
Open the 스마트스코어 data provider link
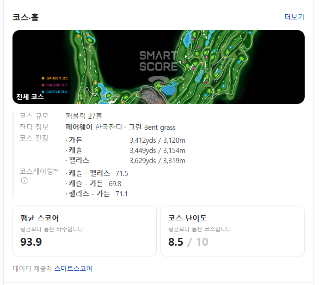[73, 268]
